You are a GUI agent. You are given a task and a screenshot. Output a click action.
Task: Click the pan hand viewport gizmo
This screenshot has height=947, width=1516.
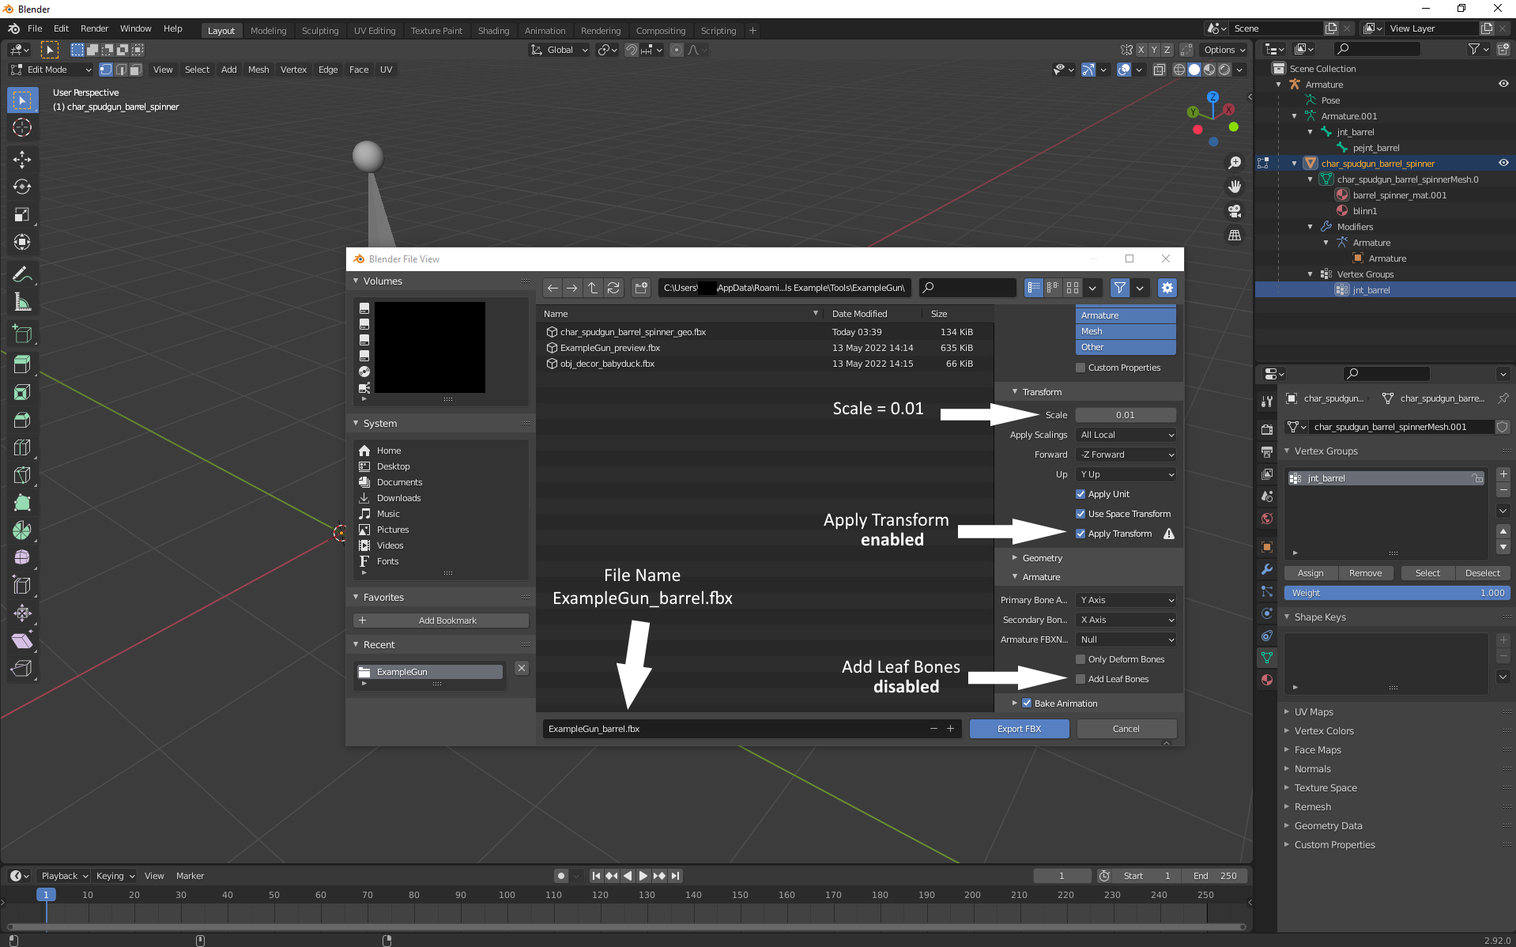1235,187
